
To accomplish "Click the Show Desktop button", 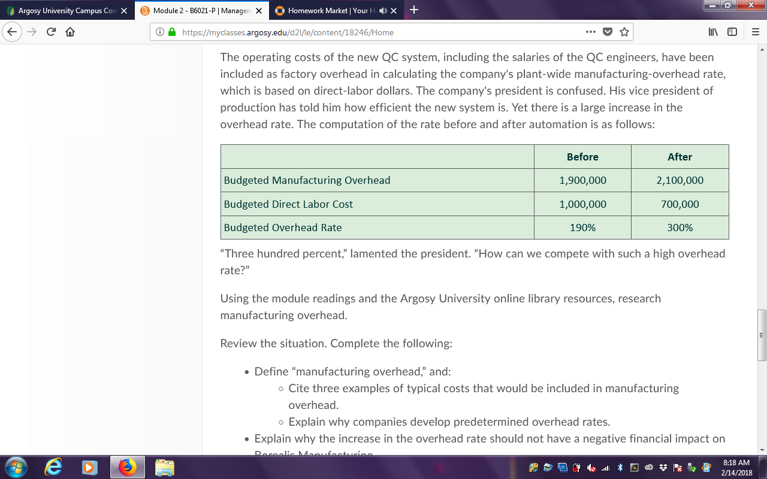I will click(x=763, y=467).
